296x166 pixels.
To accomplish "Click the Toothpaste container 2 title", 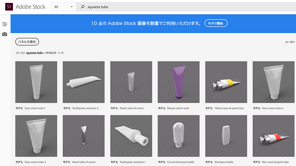I will 85,108.
